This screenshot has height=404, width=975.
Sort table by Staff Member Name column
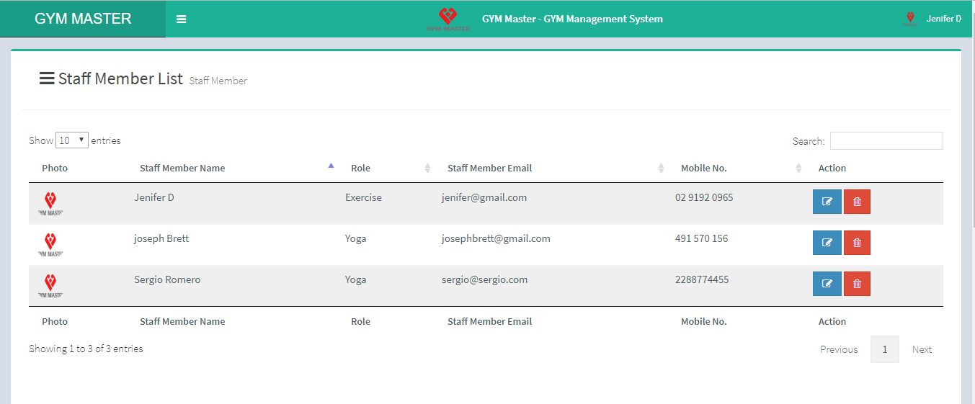pos(182,168)
